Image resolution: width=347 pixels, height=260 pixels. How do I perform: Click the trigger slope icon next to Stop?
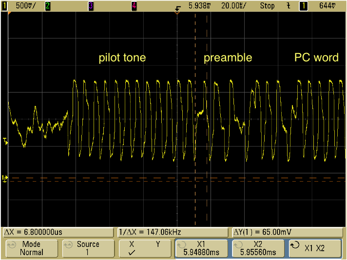click(289, 6)
